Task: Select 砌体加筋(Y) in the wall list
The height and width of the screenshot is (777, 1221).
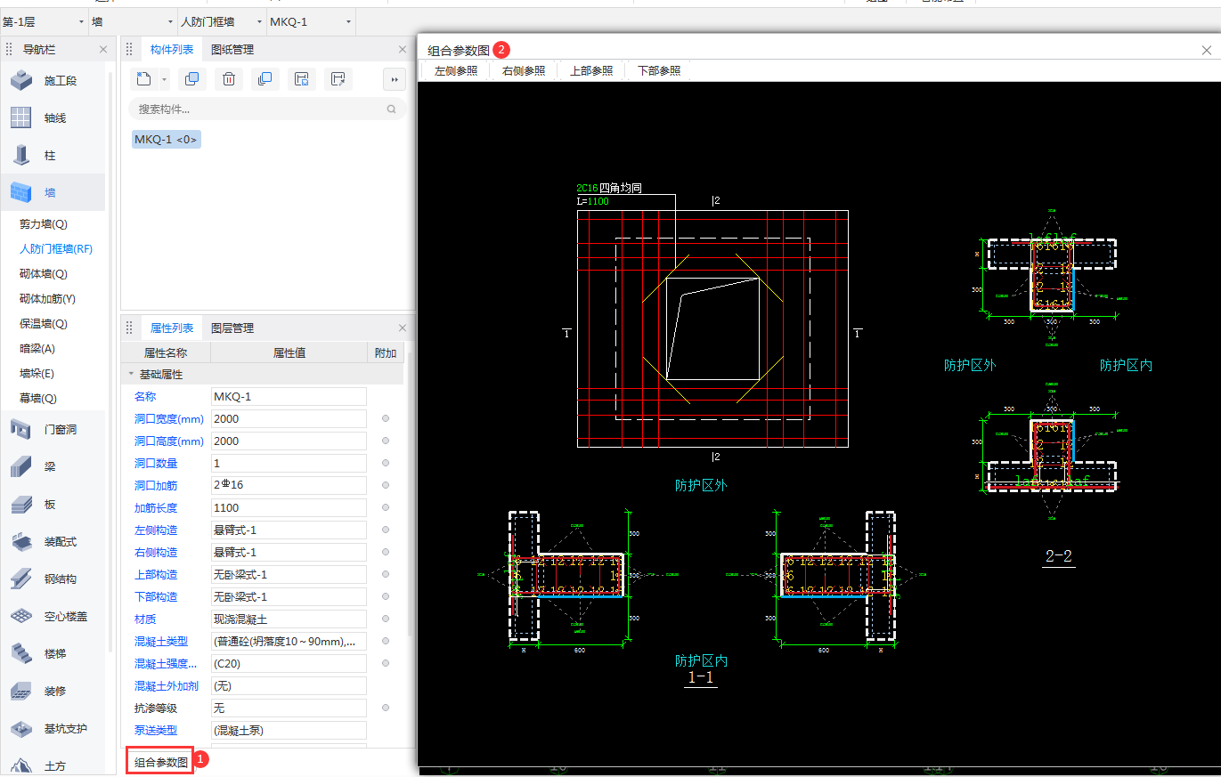Action: pos(47,299)
